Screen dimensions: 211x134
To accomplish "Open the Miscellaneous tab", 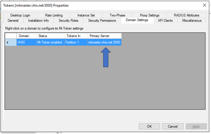I will coord(192,21).
